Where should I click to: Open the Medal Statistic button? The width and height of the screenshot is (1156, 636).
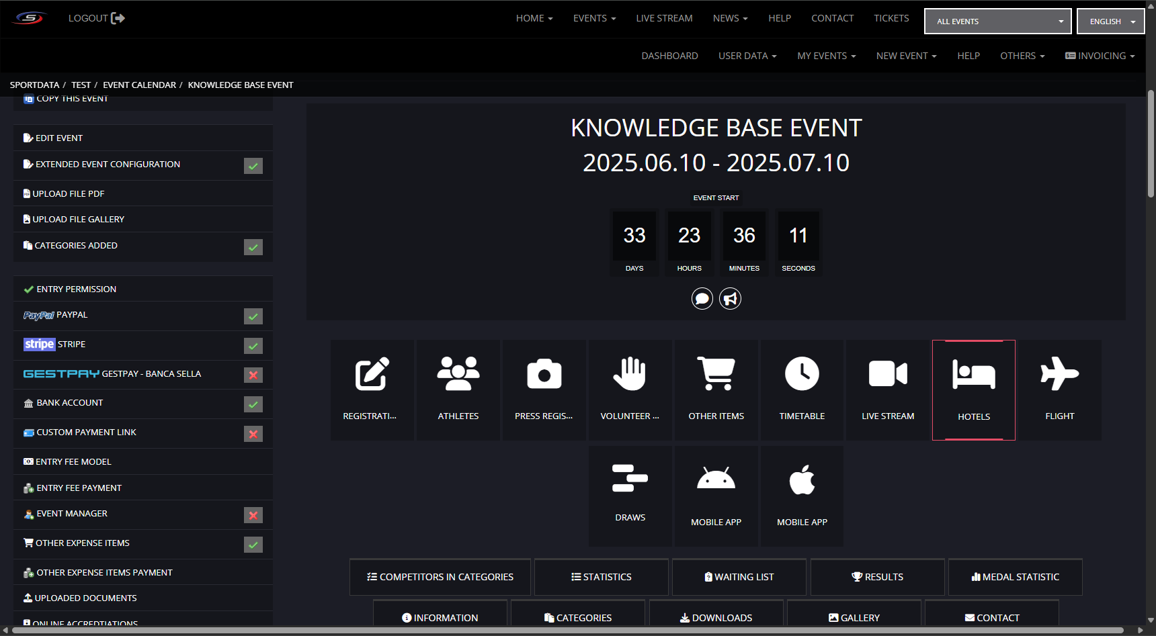tap(1015, 577)
